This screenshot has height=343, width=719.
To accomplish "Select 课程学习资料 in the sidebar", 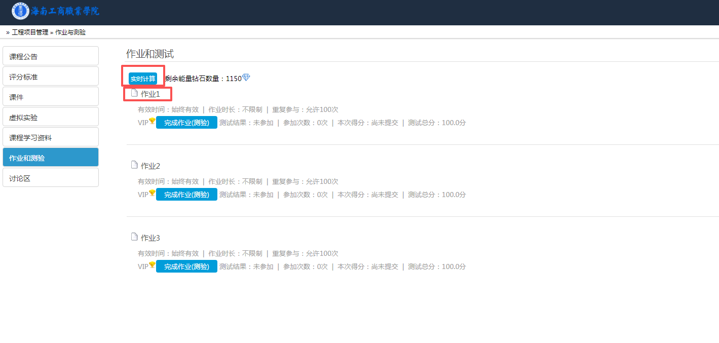I will (x=51, y=137).
